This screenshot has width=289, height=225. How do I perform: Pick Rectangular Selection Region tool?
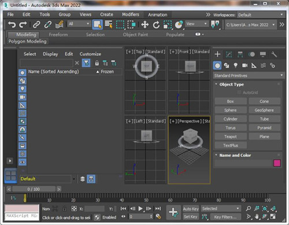(x=120, y=25)
